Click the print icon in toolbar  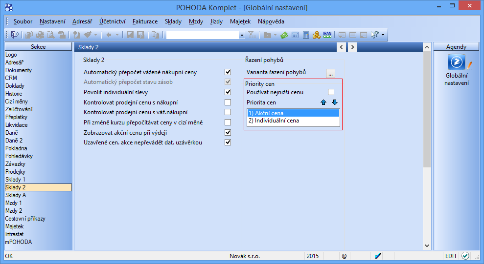(40, 35)
